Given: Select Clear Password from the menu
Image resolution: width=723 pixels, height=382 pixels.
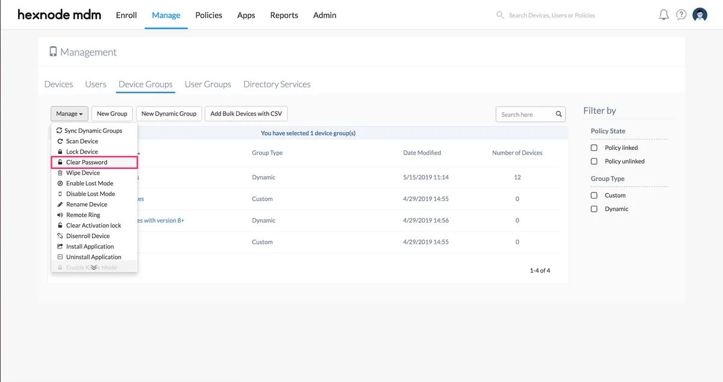Looking at the screenshot, I should tap(86, 162).
